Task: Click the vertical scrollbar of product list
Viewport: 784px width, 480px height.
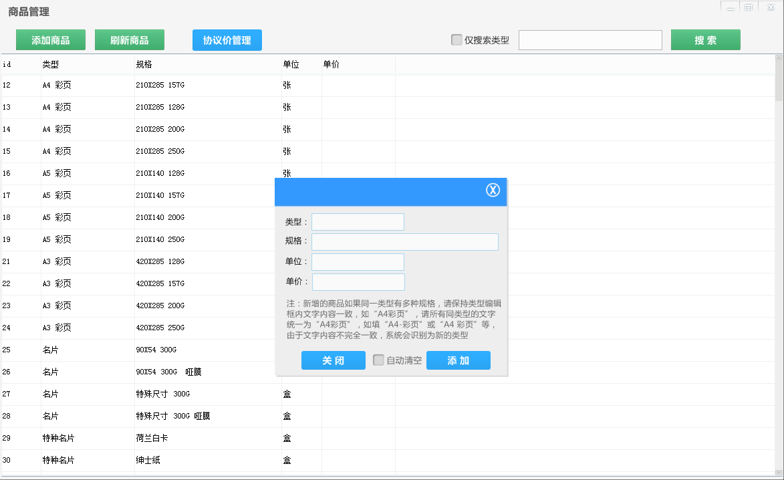Action: (779, 267)
